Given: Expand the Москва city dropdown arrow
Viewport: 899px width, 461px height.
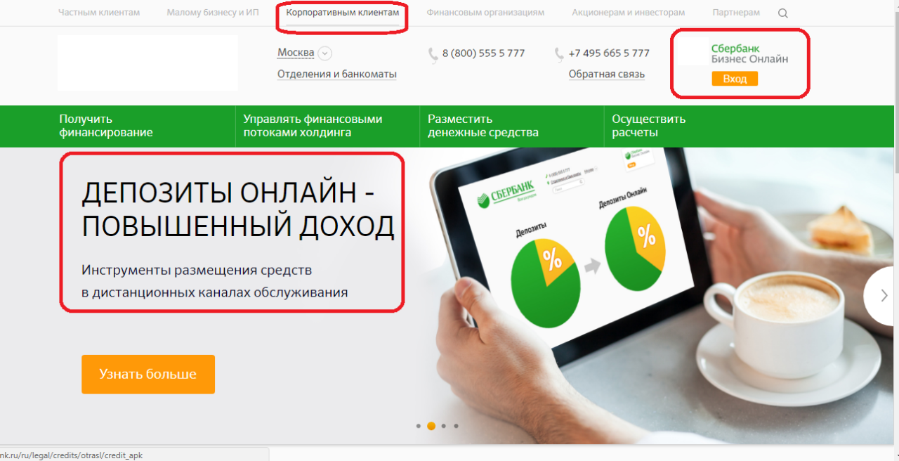Looking at the screenshot, I should [x=324, y=53].
